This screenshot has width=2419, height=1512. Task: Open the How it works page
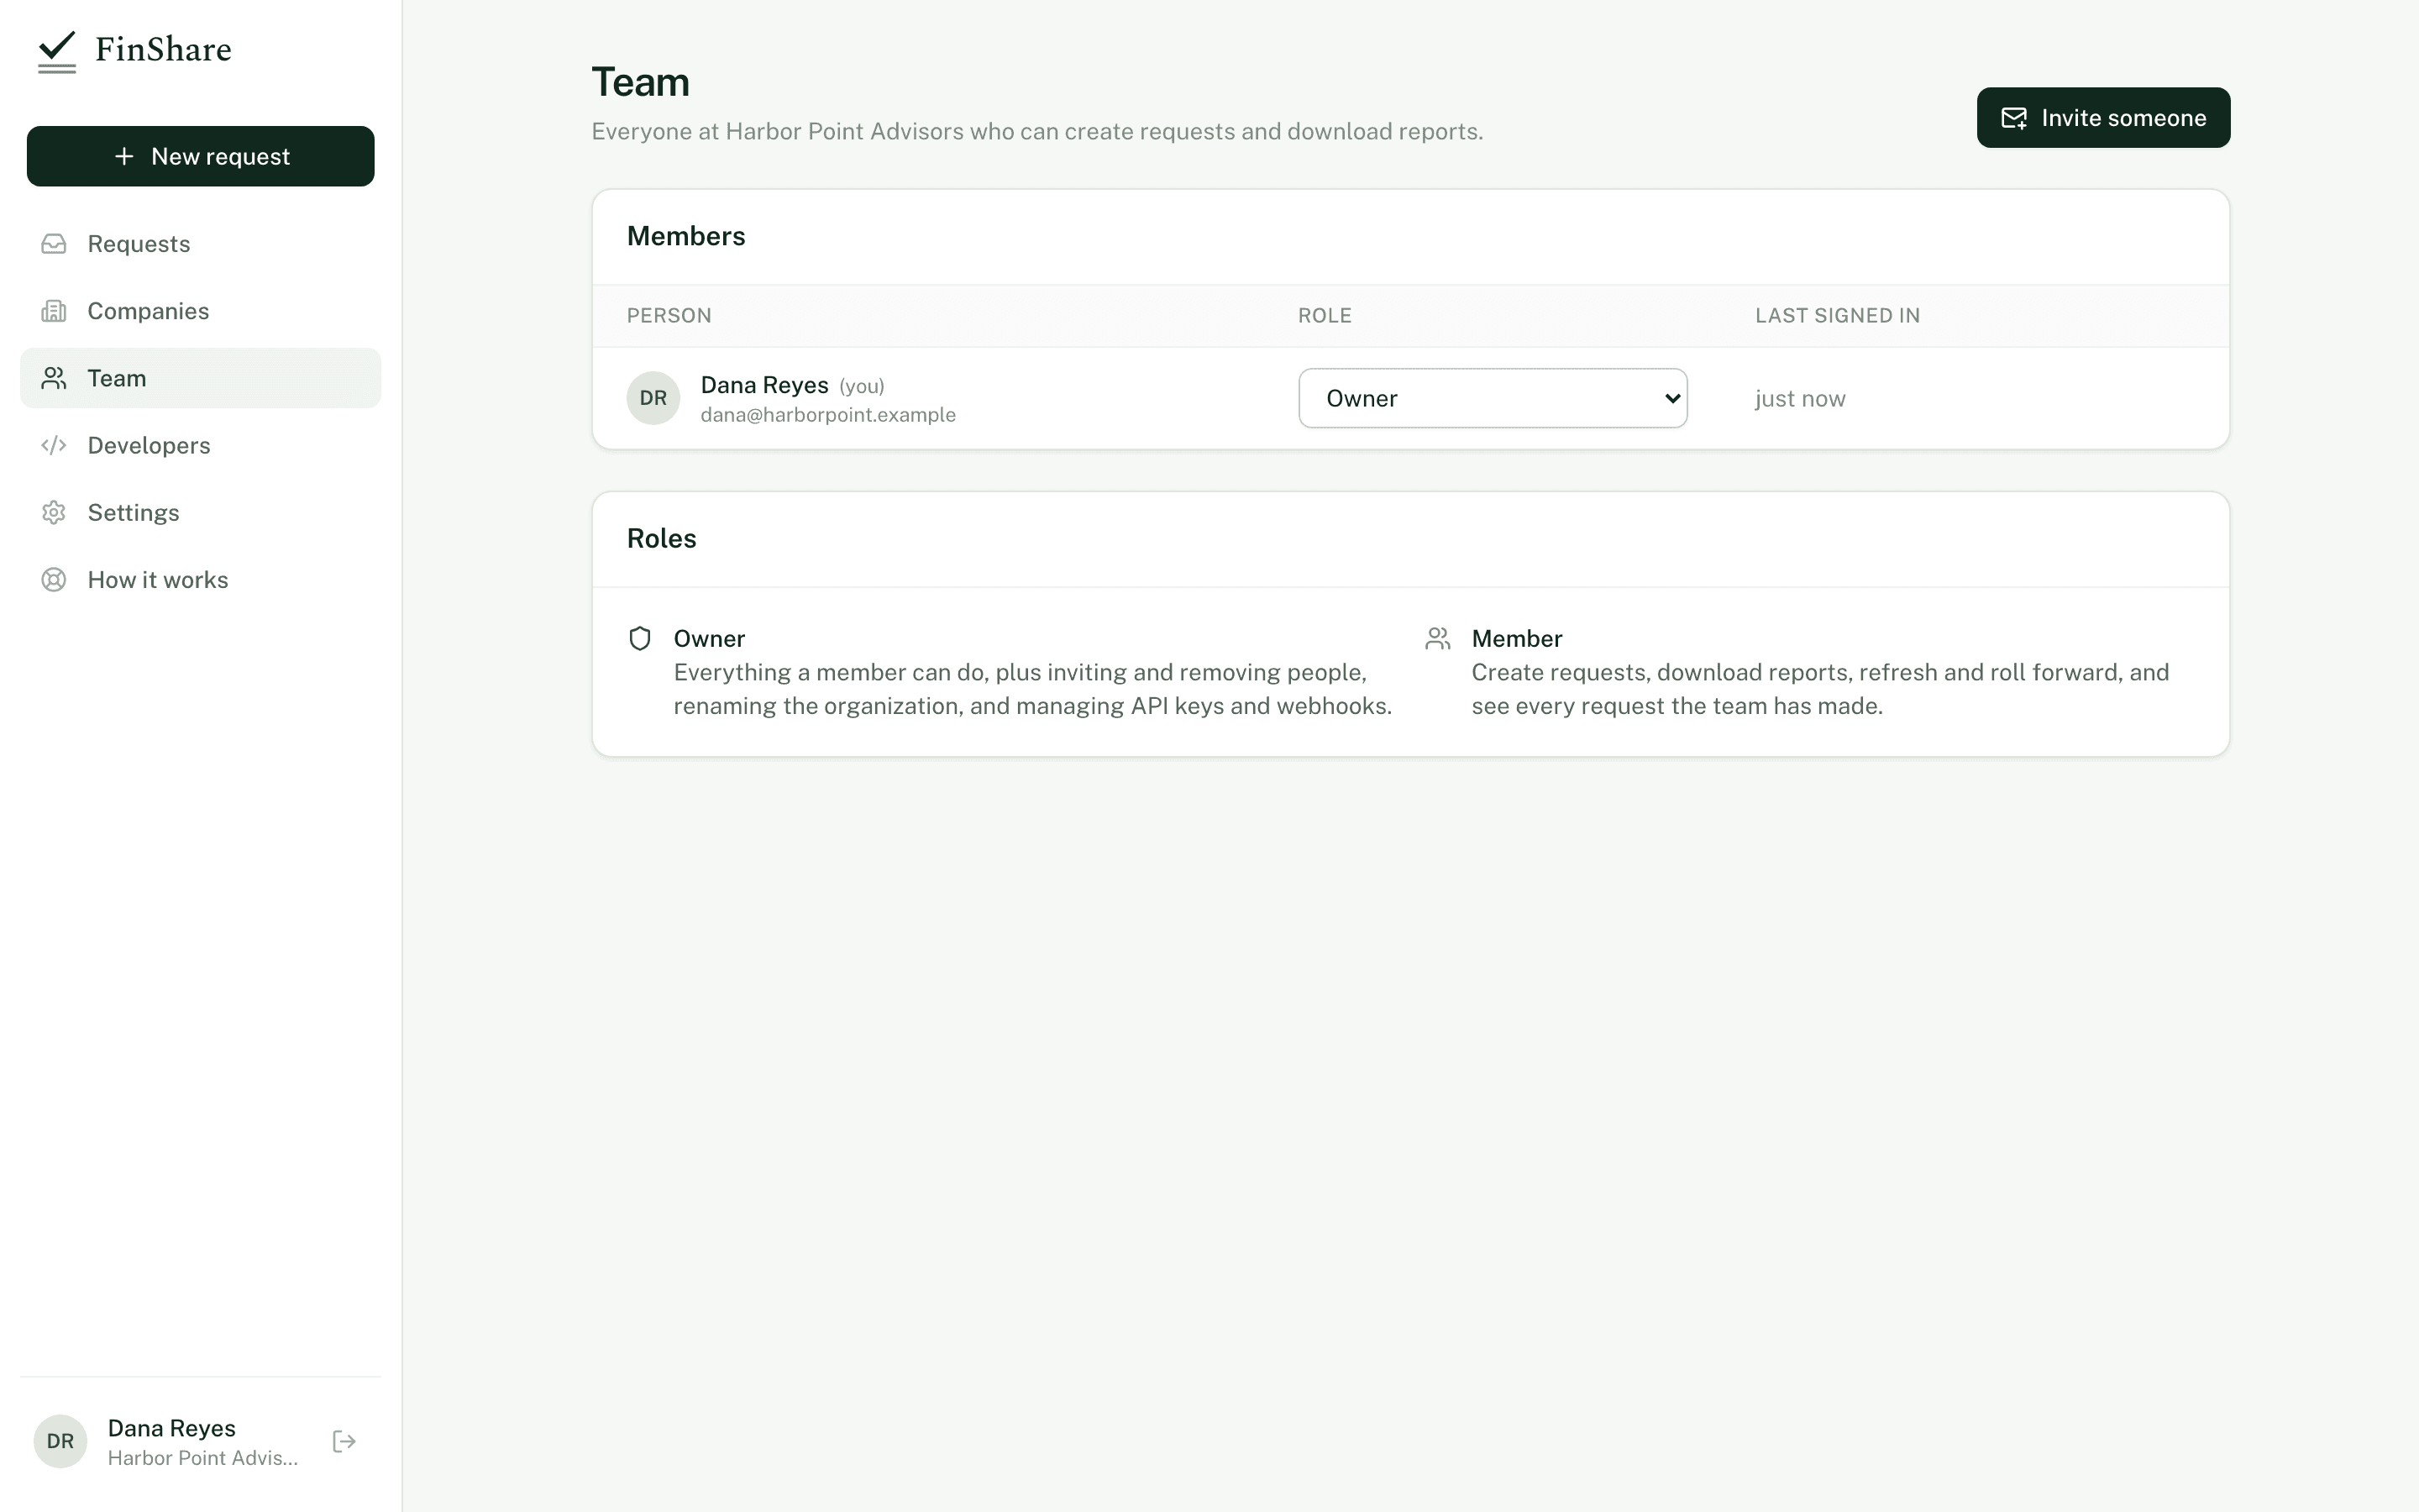[201, 580]
